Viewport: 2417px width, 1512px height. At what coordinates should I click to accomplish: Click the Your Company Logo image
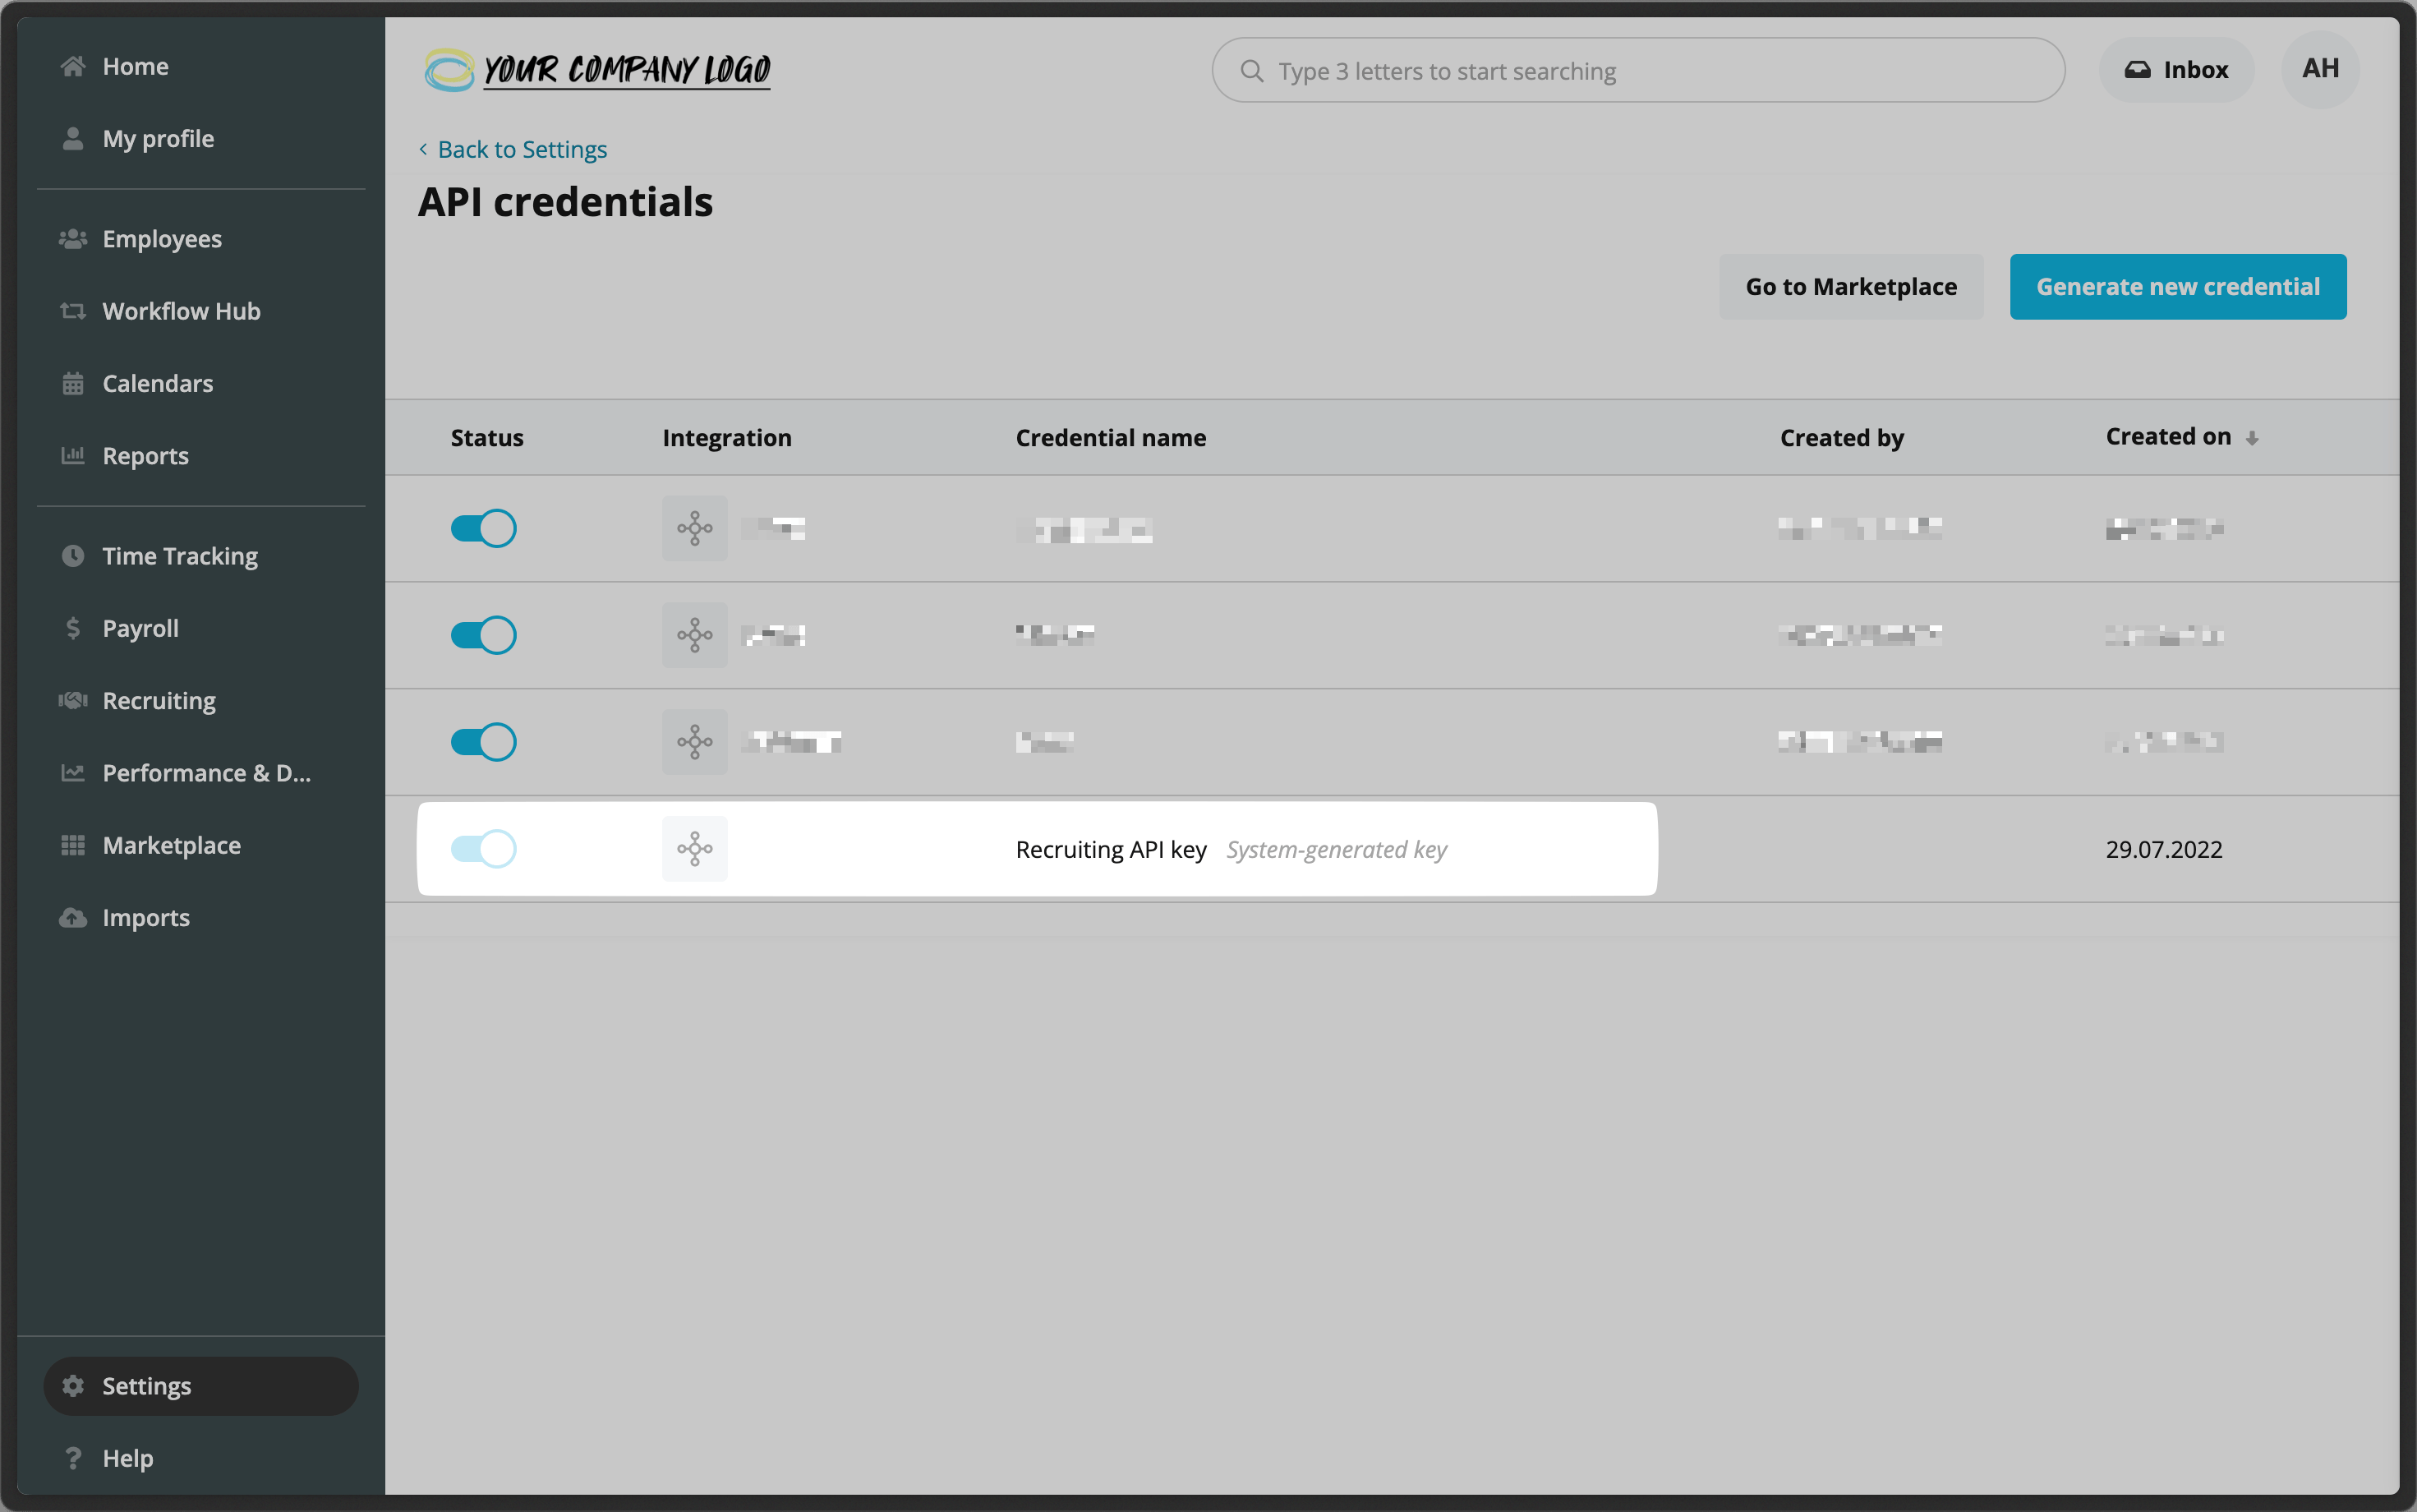596,70
